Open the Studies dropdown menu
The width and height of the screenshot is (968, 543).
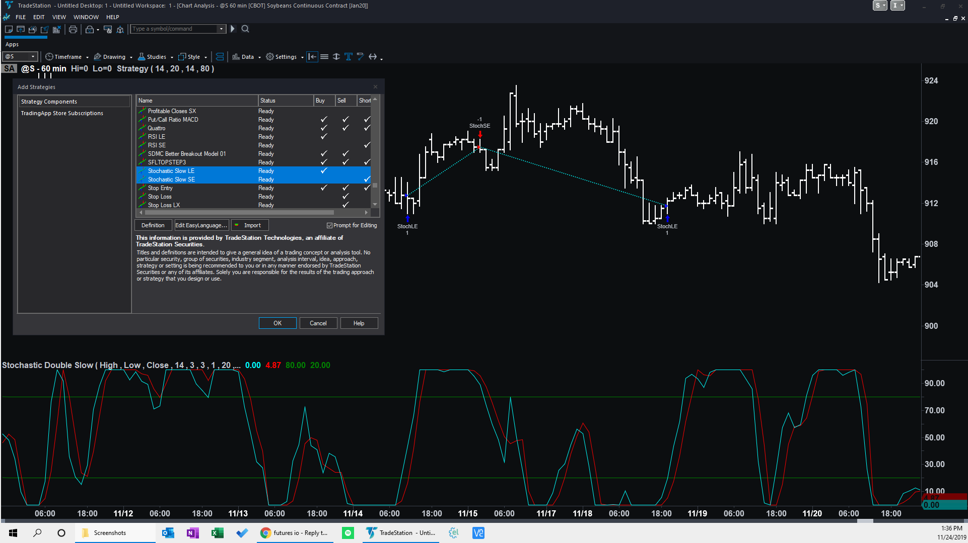156,57
